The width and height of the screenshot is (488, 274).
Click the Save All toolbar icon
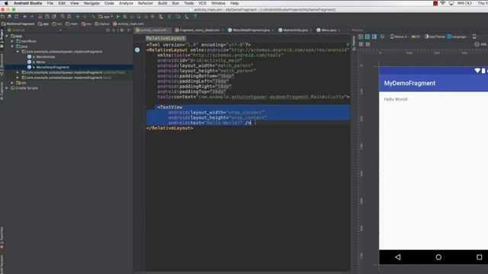pyautogui.click(x=10, y=17)
